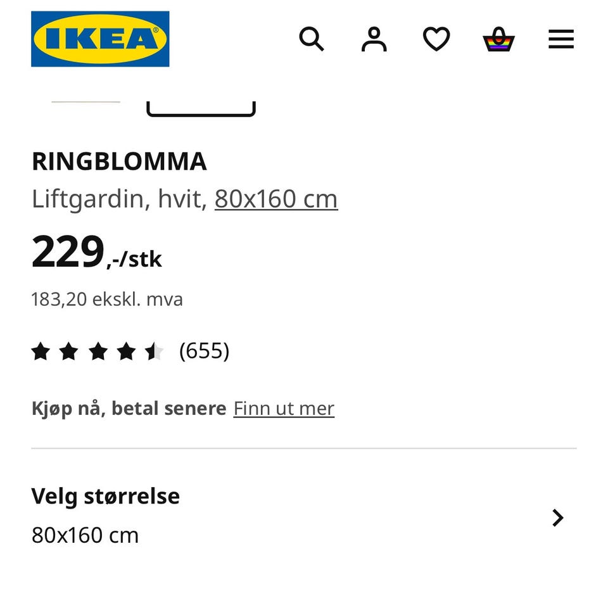Select the outlined second image thumbnail
The width and height of the screenshot is (608, 589).
(201, 109)
